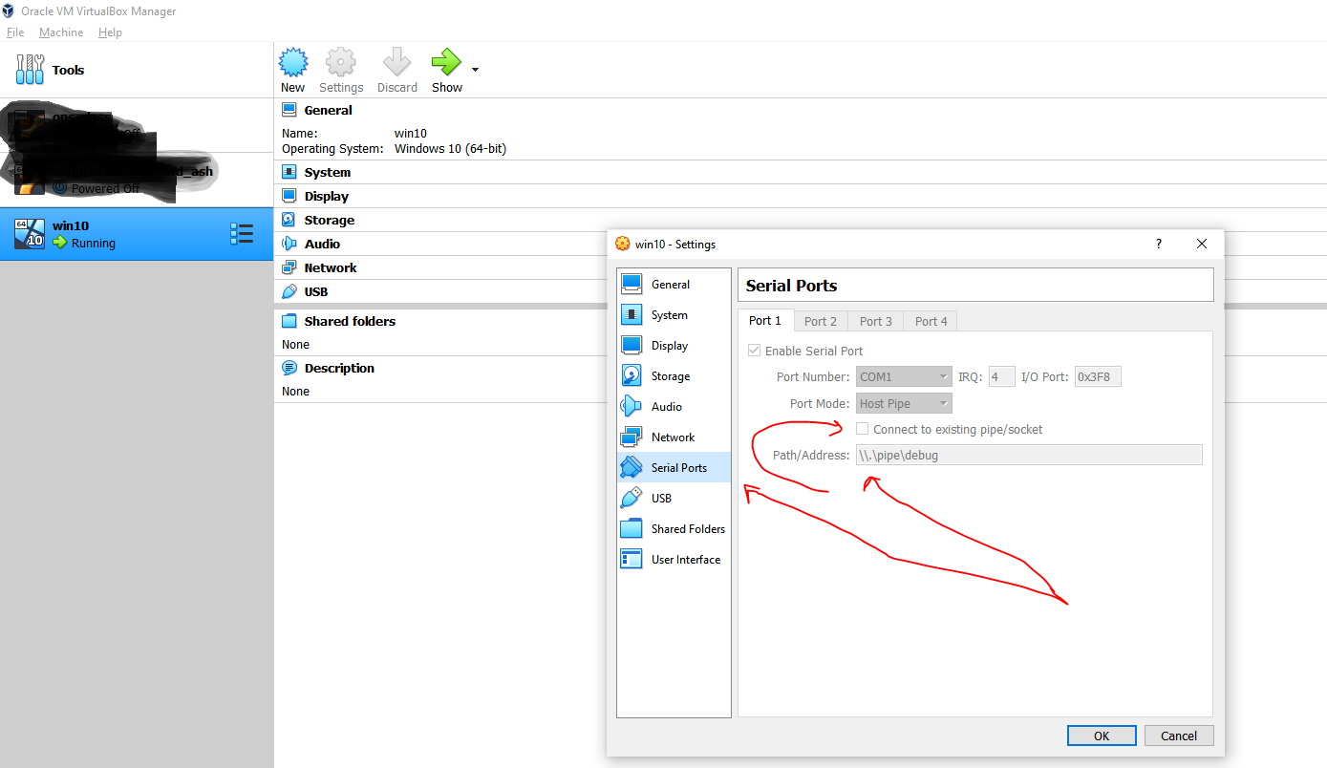Open the Port Mode Host Pipe dropdown
The width and height of the screenshot is (1327, 768).
tap(904, 403)
